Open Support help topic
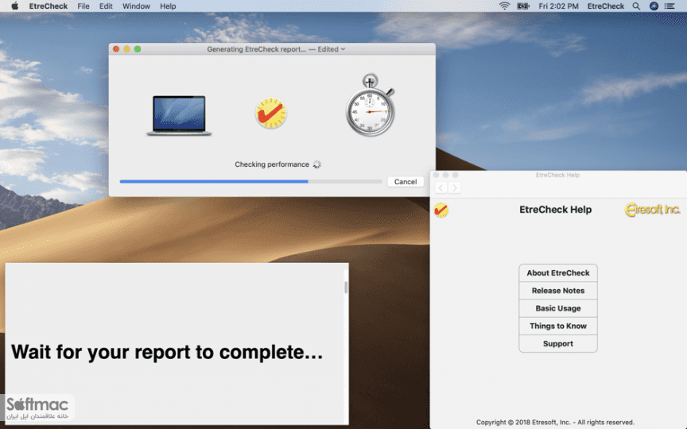Image resolution: width=687 pixels, height=429 pixels. [x=558, y=344]
